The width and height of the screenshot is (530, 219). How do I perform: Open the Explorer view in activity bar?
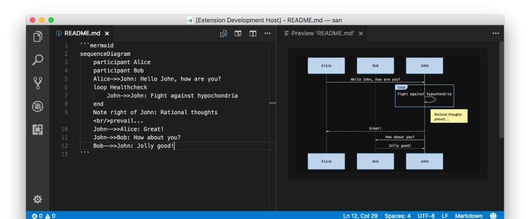pos(37,36)
